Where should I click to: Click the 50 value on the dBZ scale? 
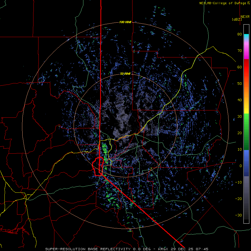(x=240, y=84)
